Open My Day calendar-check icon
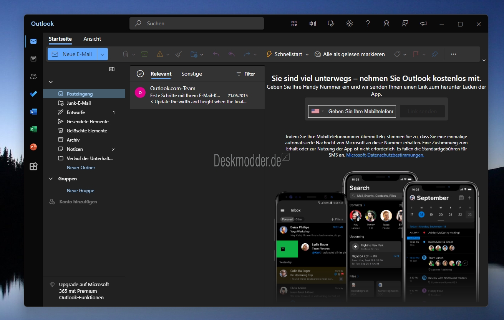 (x=331, y=23)
